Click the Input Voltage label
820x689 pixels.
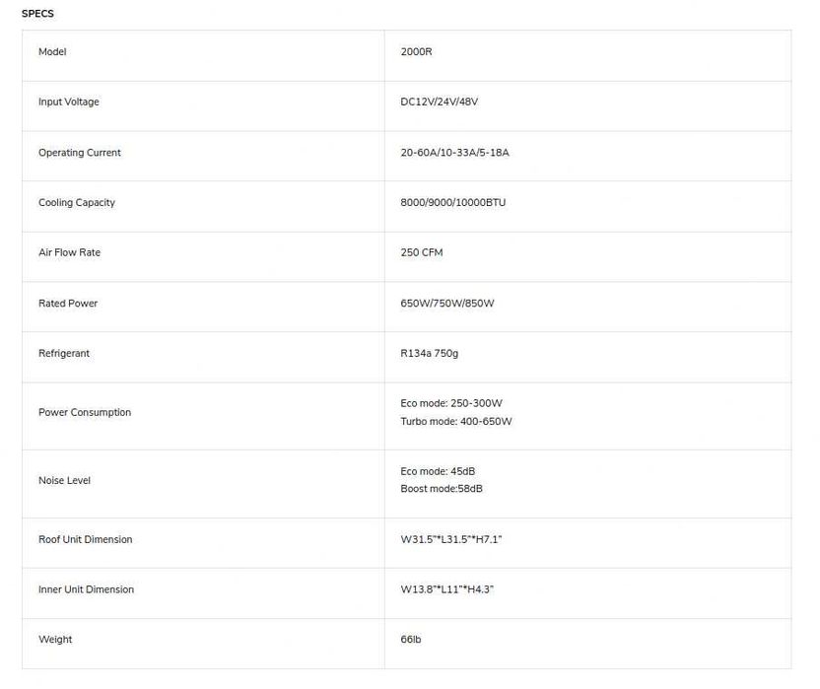coord(69,102)
